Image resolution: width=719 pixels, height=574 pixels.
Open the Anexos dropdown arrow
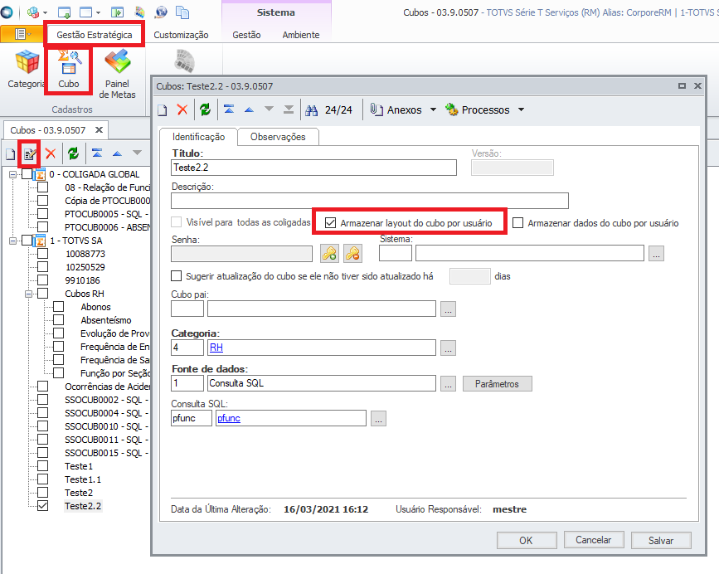434,110
